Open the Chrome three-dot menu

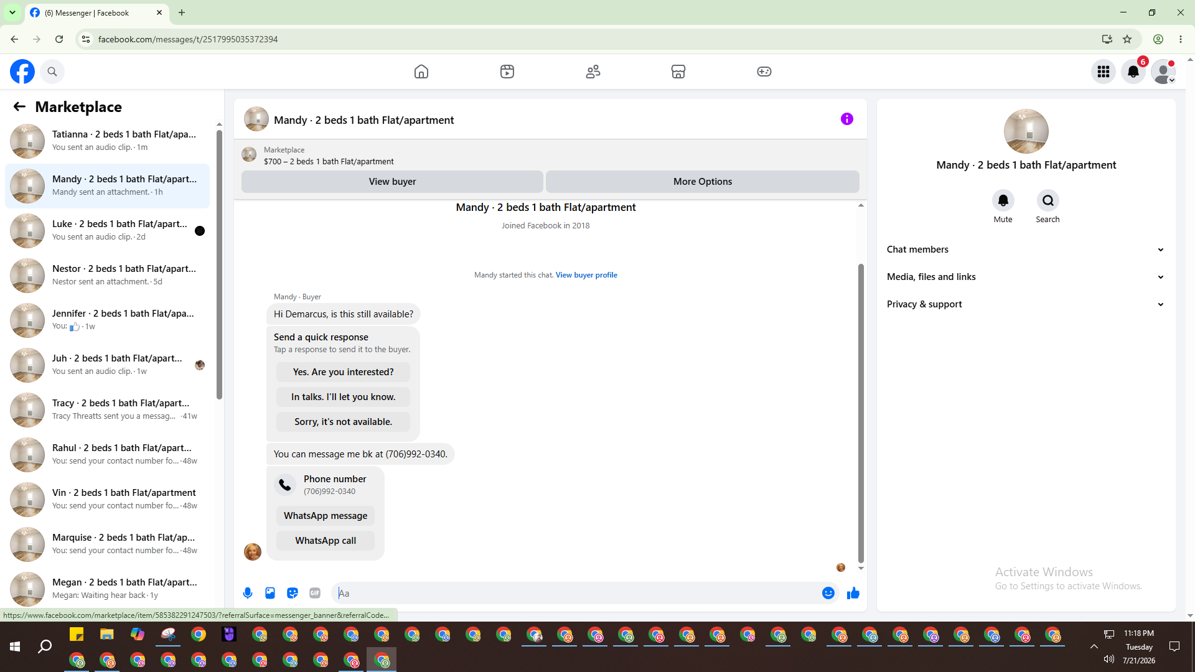coord(1181,39)
